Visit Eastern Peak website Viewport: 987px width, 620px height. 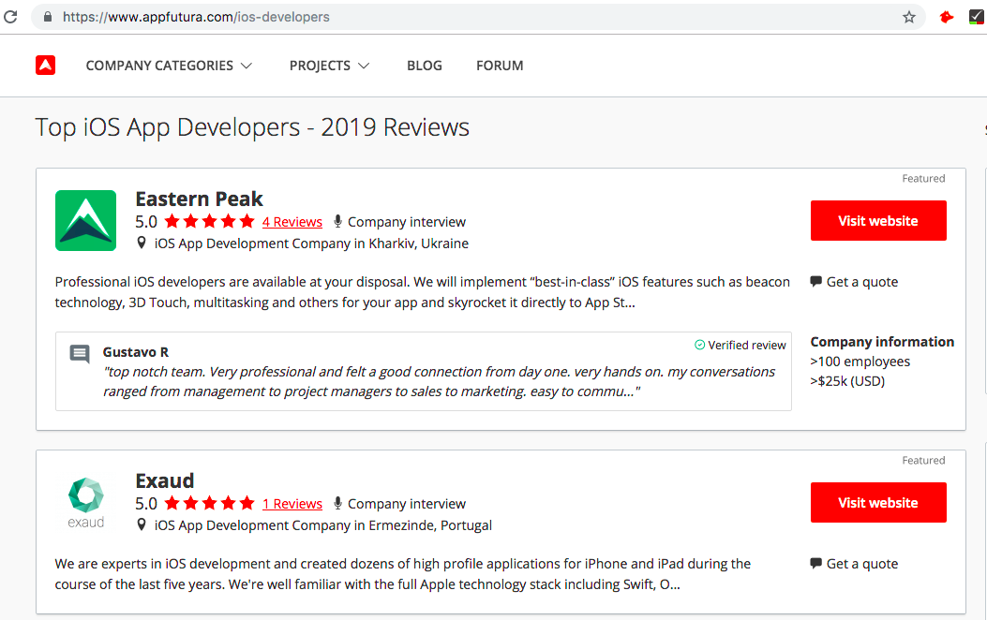[878, 221]
